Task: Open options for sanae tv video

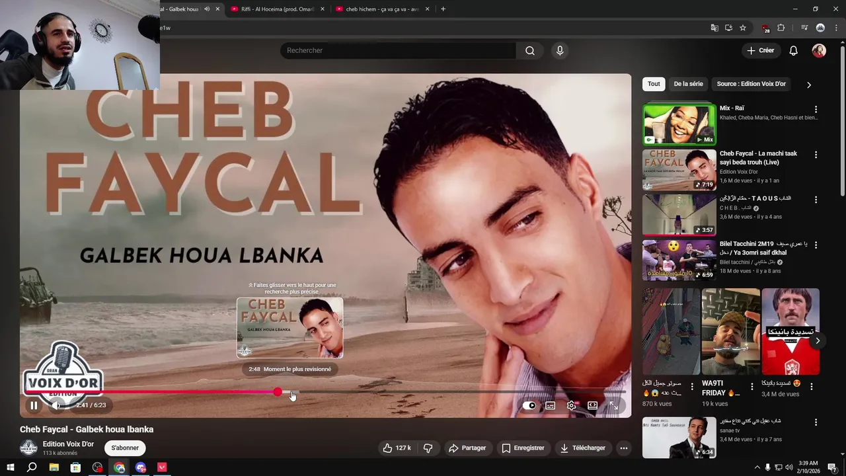Action: [816, 422]
